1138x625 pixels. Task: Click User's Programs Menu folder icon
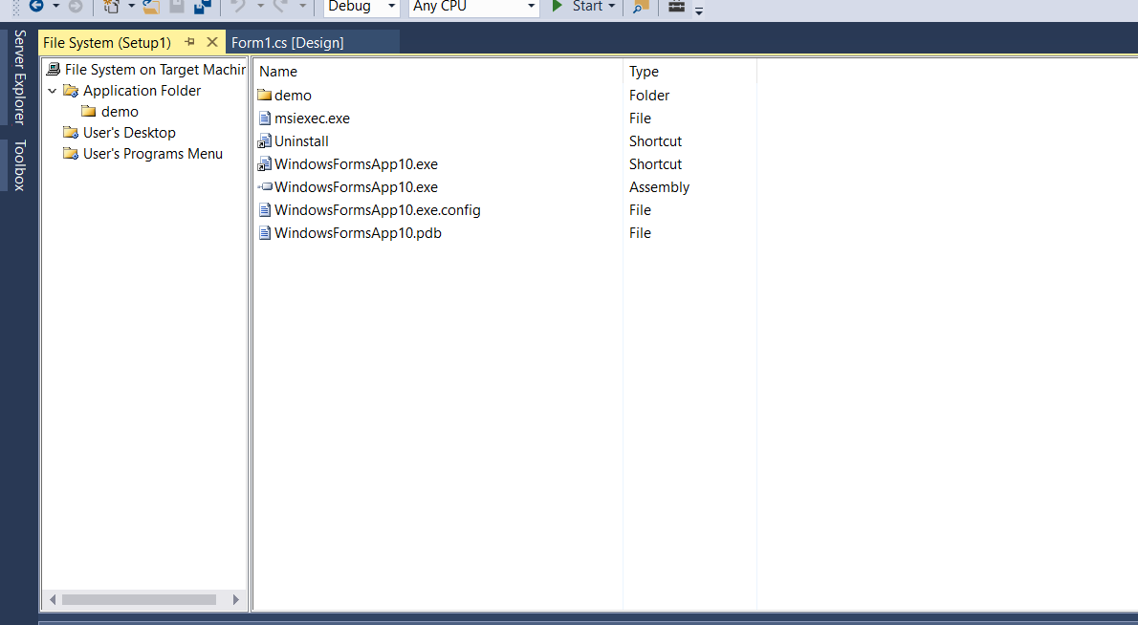point(71,154)
